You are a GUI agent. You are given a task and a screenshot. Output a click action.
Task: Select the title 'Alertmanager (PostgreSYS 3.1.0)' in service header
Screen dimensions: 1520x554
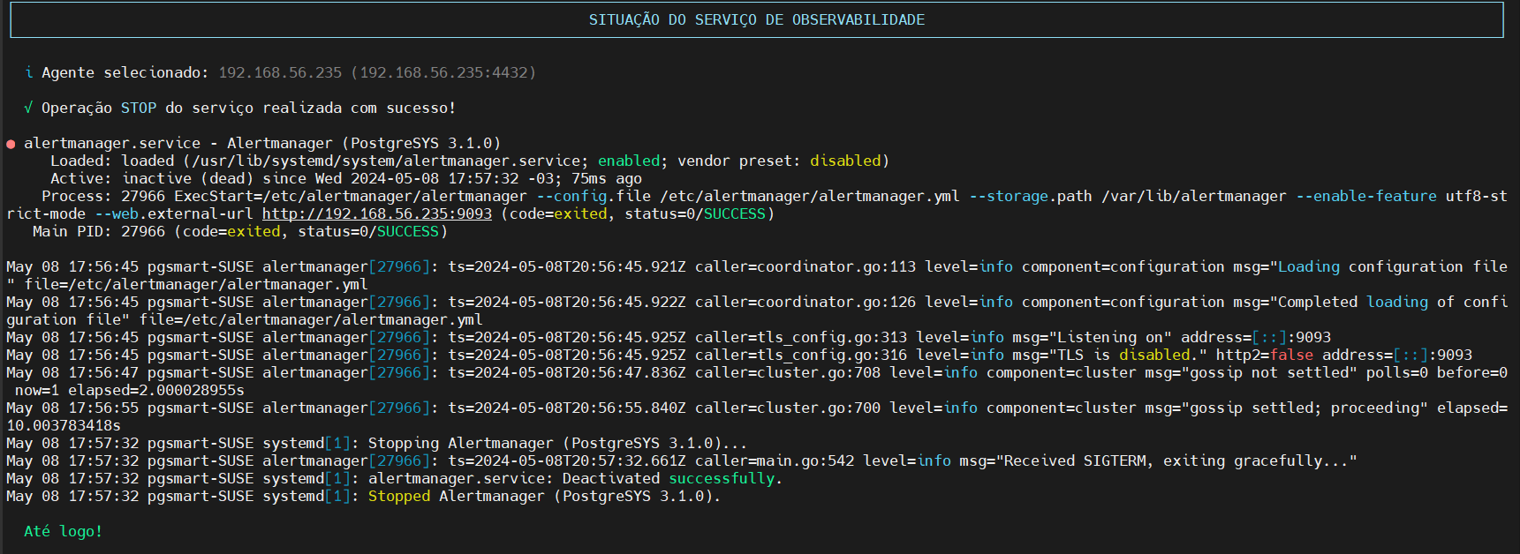(364, 143)
